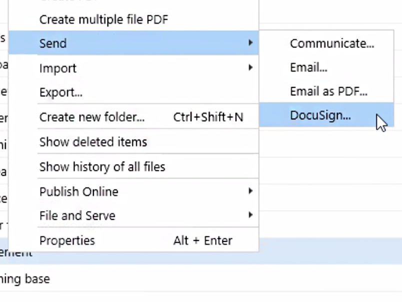Click Email as PDF... option
This screenshot has height=302, width=402.
(x=328, y=91)
